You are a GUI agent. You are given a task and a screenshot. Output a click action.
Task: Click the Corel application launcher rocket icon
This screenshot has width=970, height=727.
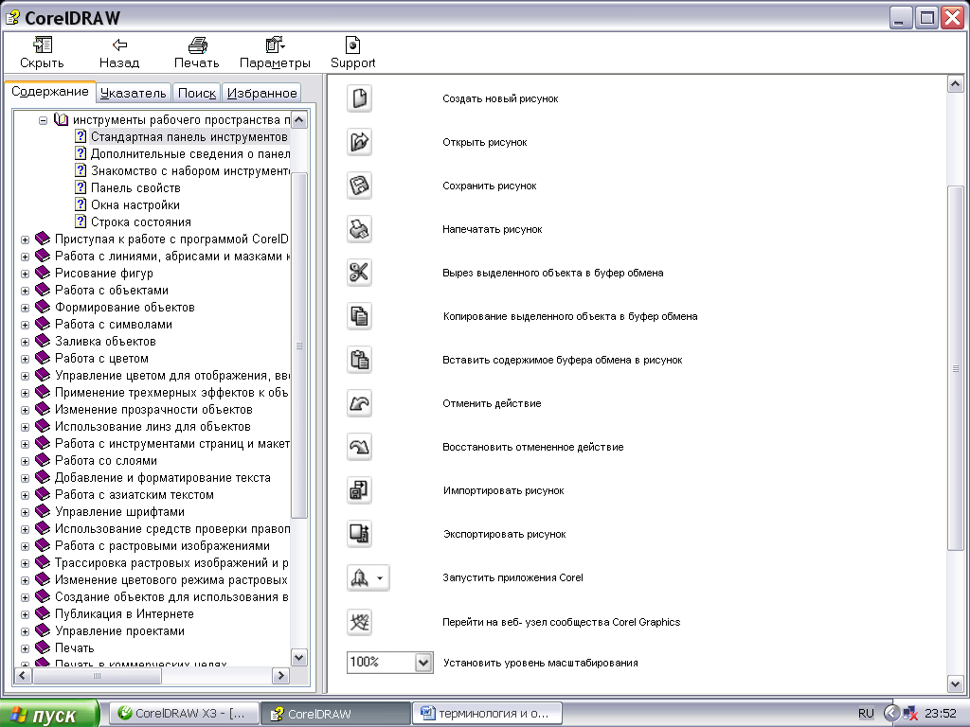[368, 578]
